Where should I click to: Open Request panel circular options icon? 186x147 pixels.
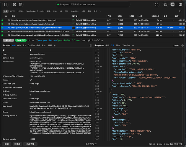91,45
